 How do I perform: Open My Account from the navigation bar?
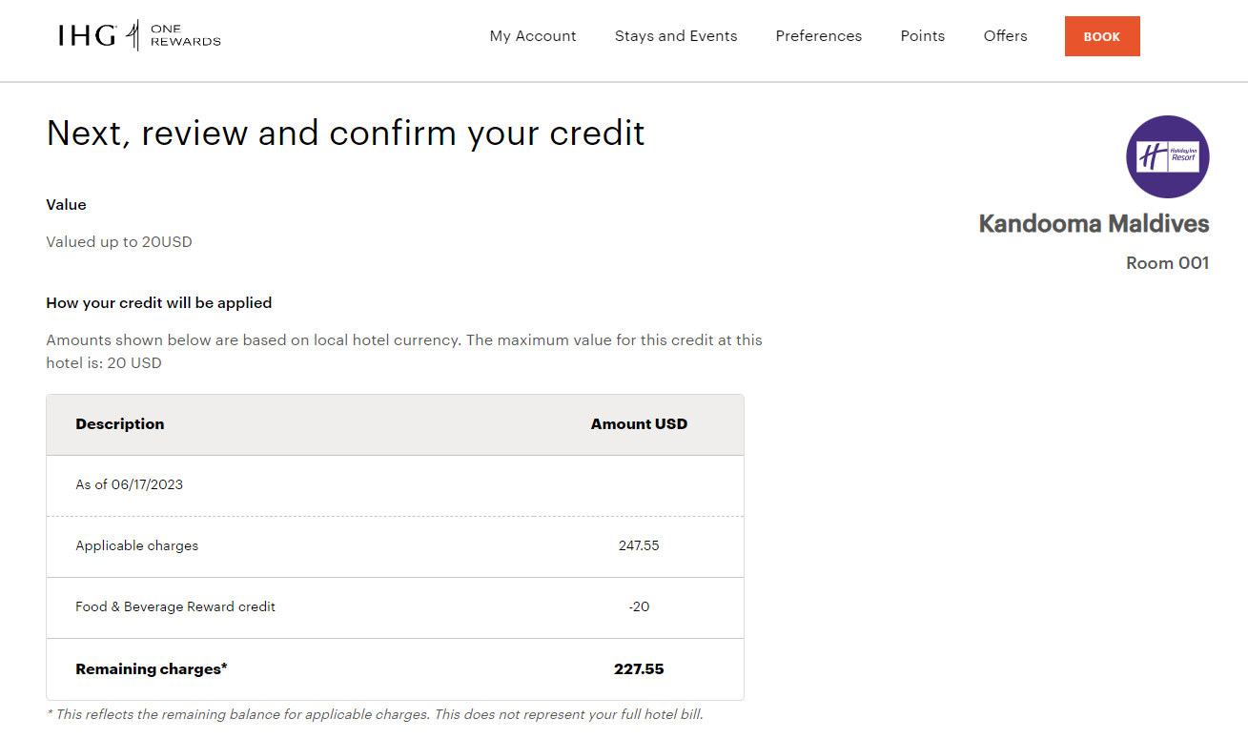tap(532, 35)
